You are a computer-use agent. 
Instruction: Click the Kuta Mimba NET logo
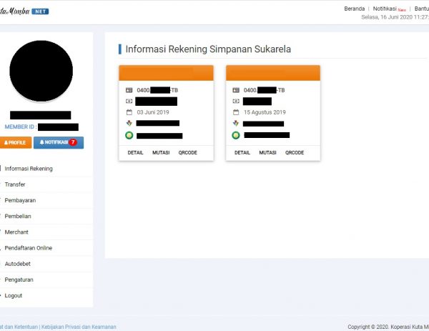pos(24,11)
